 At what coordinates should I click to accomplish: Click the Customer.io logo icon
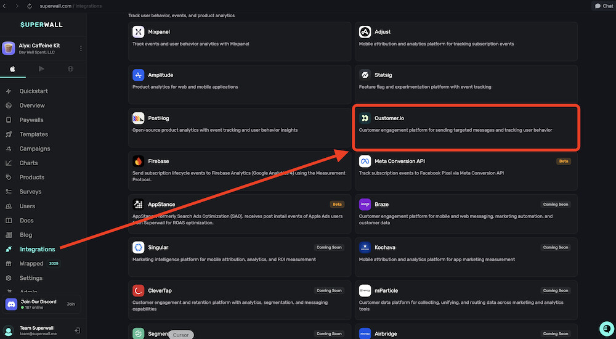(365, 118)
